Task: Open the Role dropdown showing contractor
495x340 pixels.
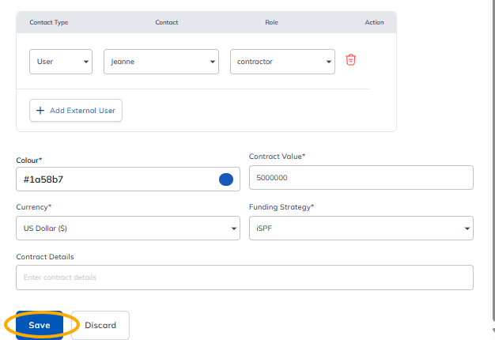Action: (282, 62)
